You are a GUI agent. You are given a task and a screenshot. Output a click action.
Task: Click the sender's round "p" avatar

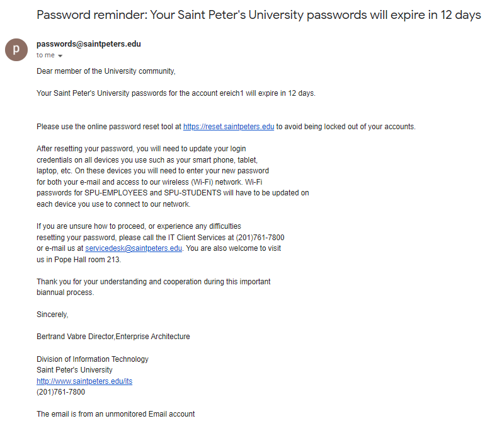16,50
